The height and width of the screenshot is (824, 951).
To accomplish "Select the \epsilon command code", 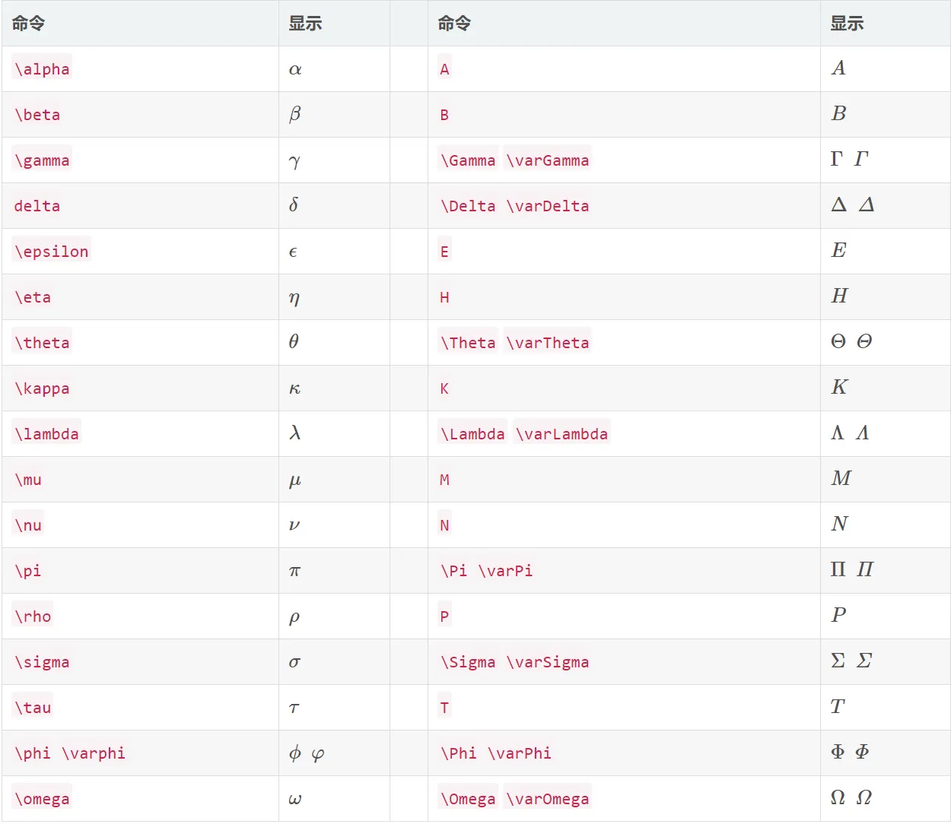I will [x=52, y=252].
